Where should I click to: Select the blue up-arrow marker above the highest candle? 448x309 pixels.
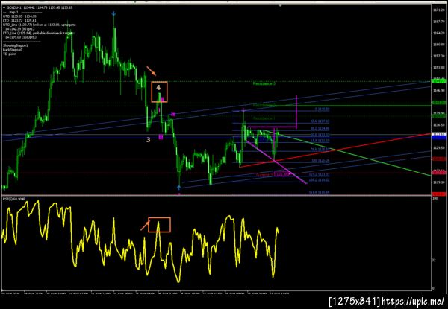[x=114, y=13]
